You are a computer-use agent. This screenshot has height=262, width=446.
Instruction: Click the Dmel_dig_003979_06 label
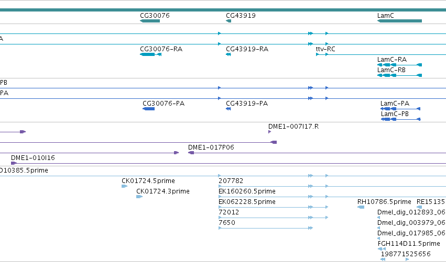(411, 223)
